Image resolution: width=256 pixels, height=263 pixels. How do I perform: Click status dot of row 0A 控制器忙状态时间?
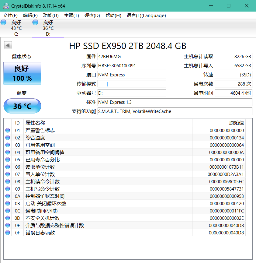[x=8, y=196]
